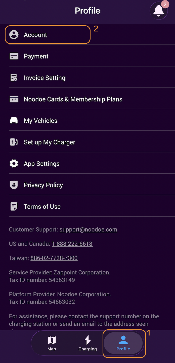Open the Invoice Setting menu entry
This screenshot has height=363, width=175.
[x=45, y=78]
